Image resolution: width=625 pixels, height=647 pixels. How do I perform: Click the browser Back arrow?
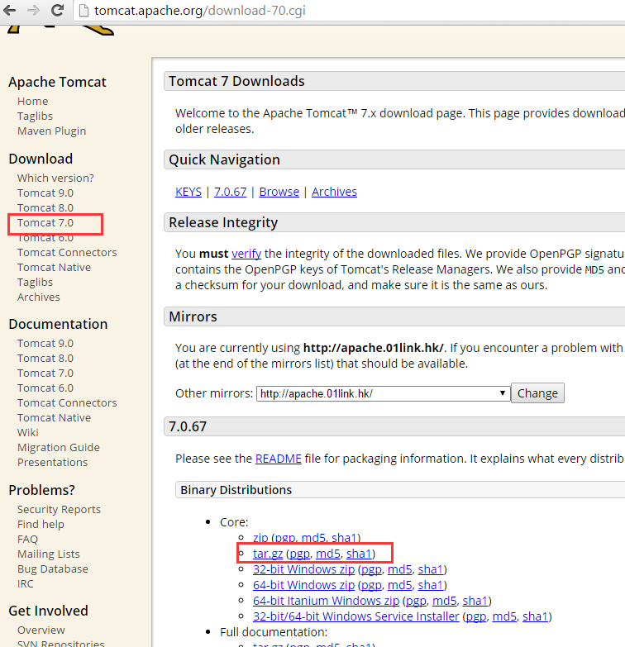coord(9,10)
